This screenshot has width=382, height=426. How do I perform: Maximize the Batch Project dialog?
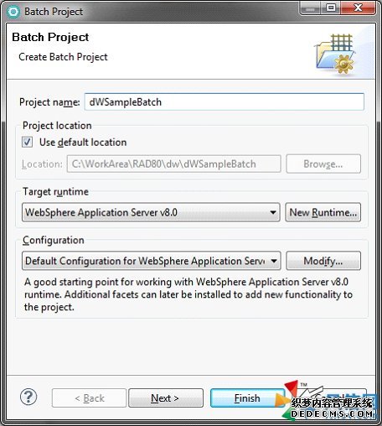pos(331,8)
